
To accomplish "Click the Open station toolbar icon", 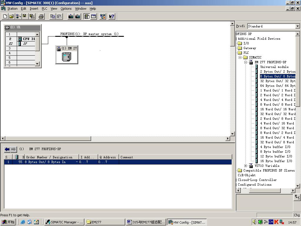I will (x=12, y=16).
